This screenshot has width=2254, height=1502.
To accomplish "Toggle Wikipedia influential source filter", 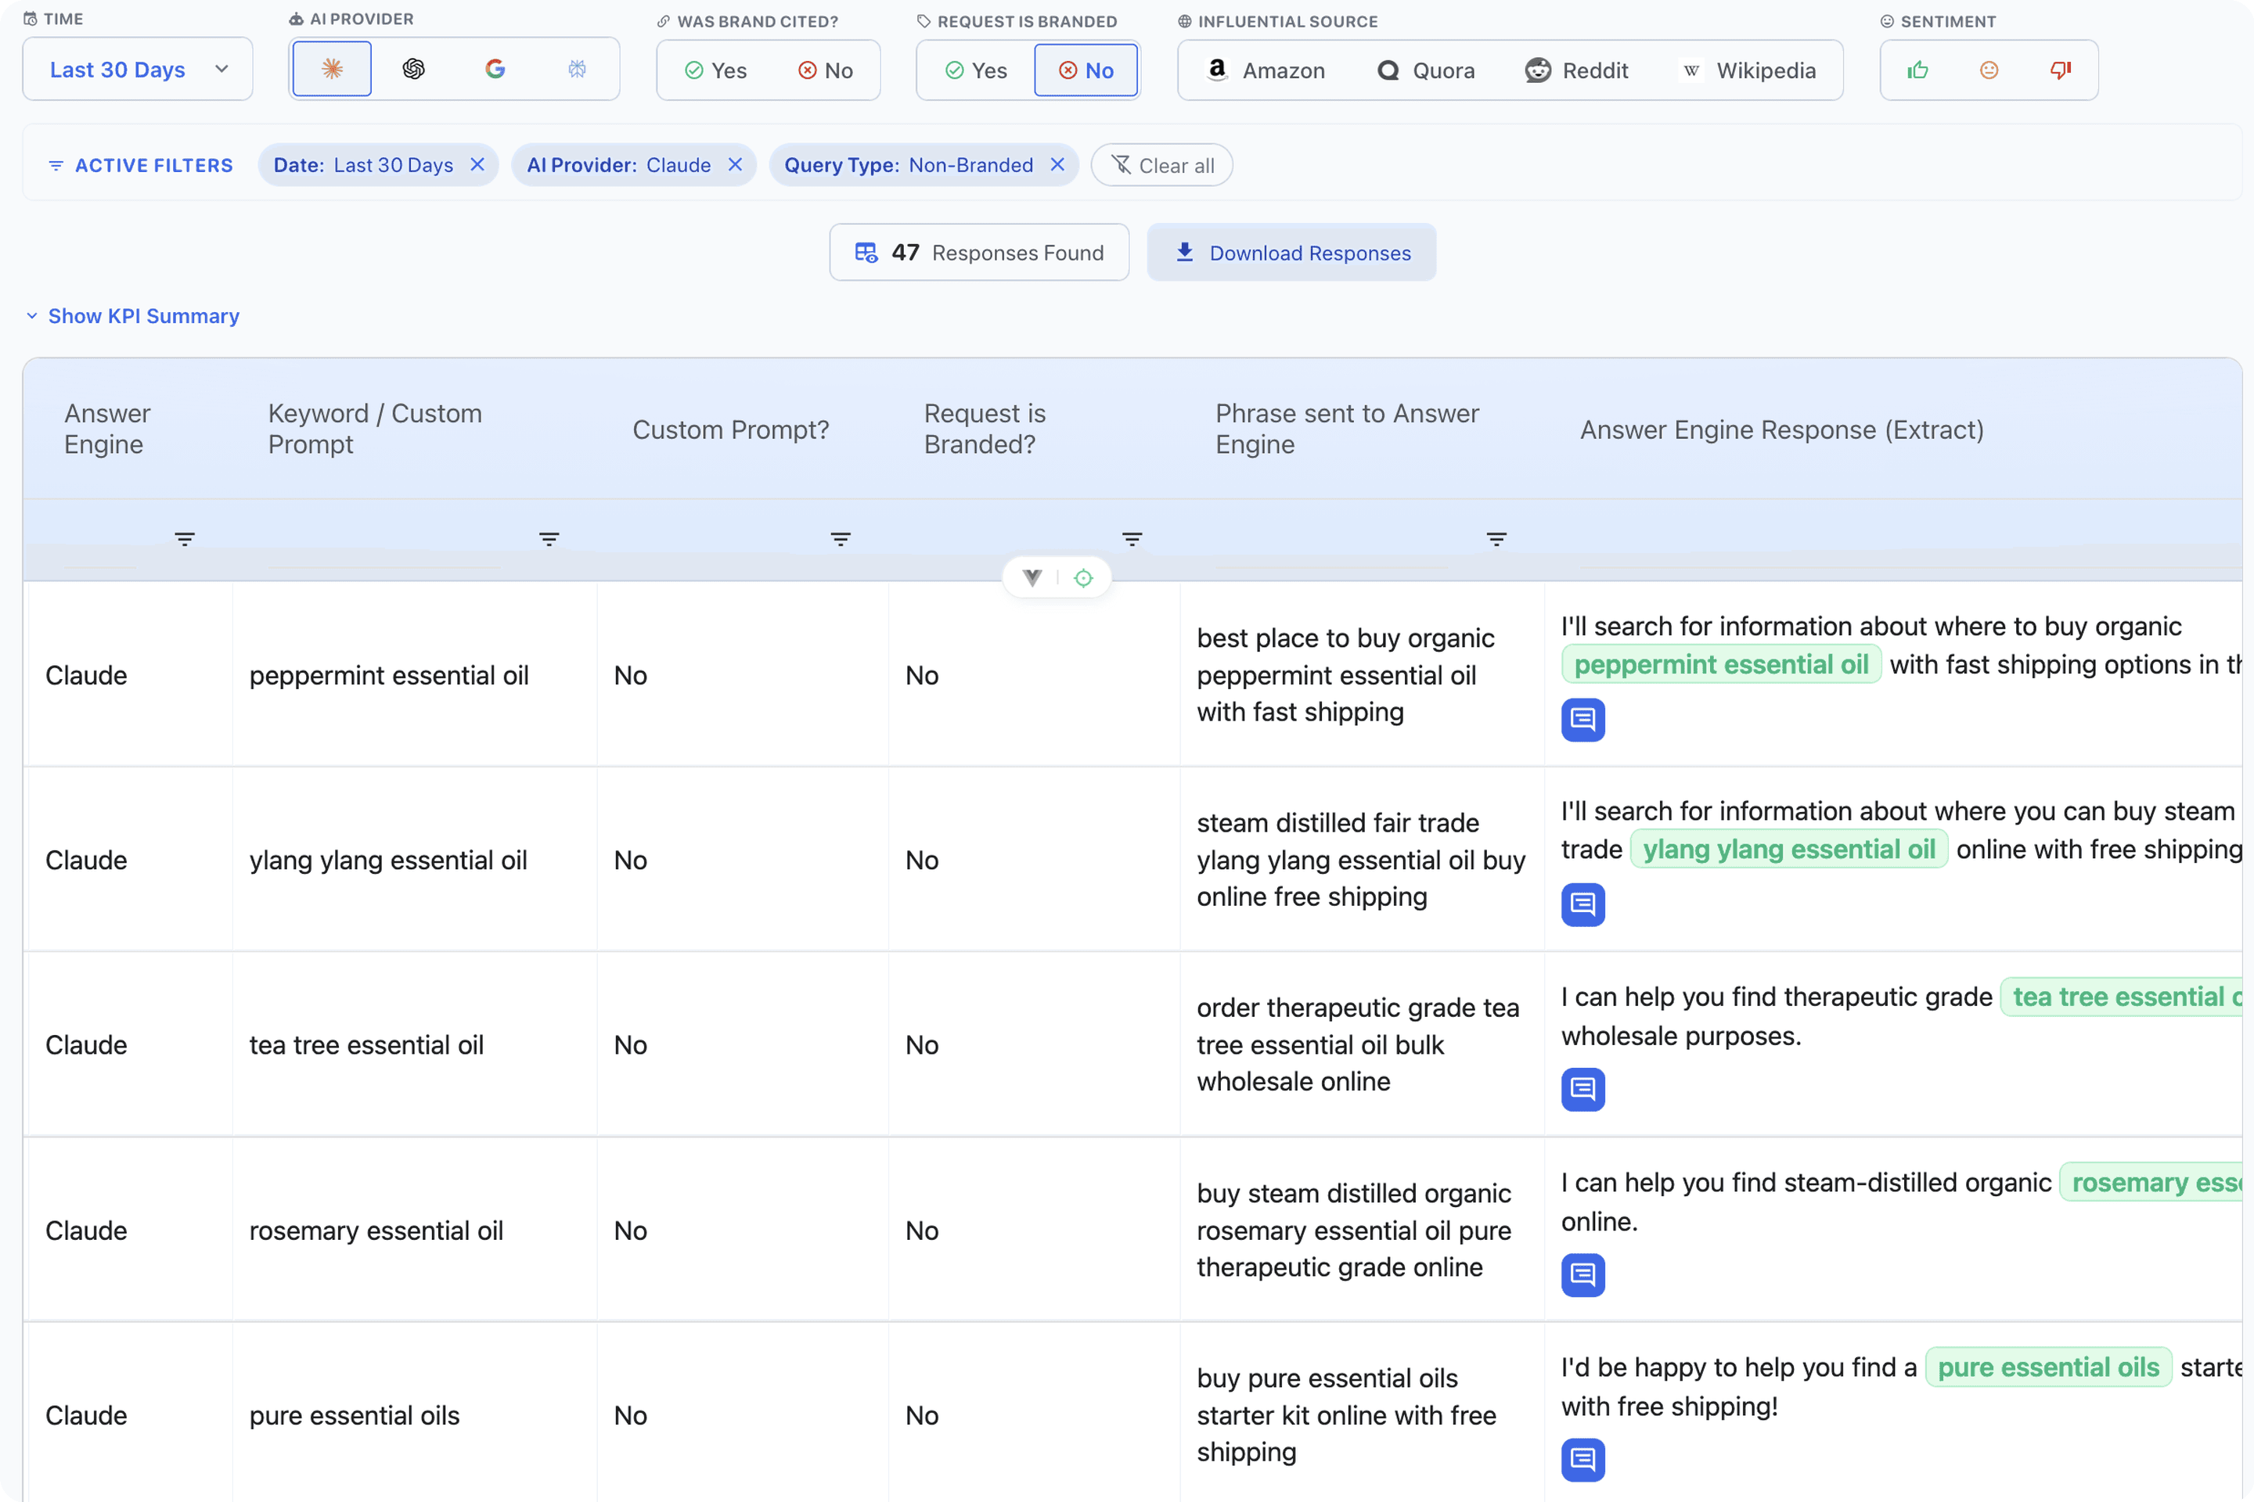I will click(x=1748, y=70).
